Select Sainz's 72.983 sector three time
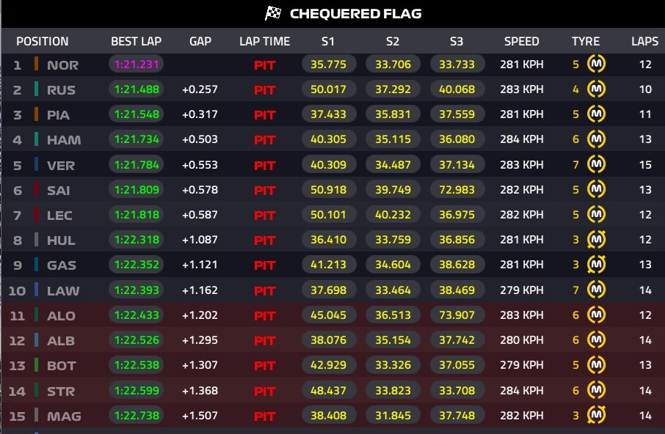Image resolution: width=665 pixels, height=434 pixels. click(457, 190)
